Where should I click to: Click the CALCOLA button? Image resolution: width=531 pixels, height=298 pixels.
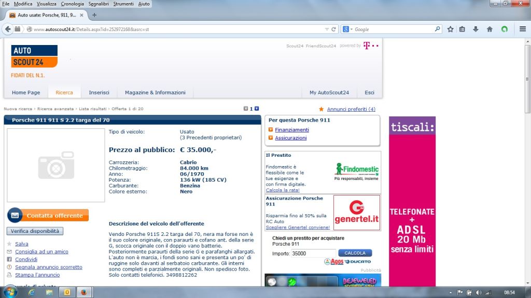coord(355,253)
